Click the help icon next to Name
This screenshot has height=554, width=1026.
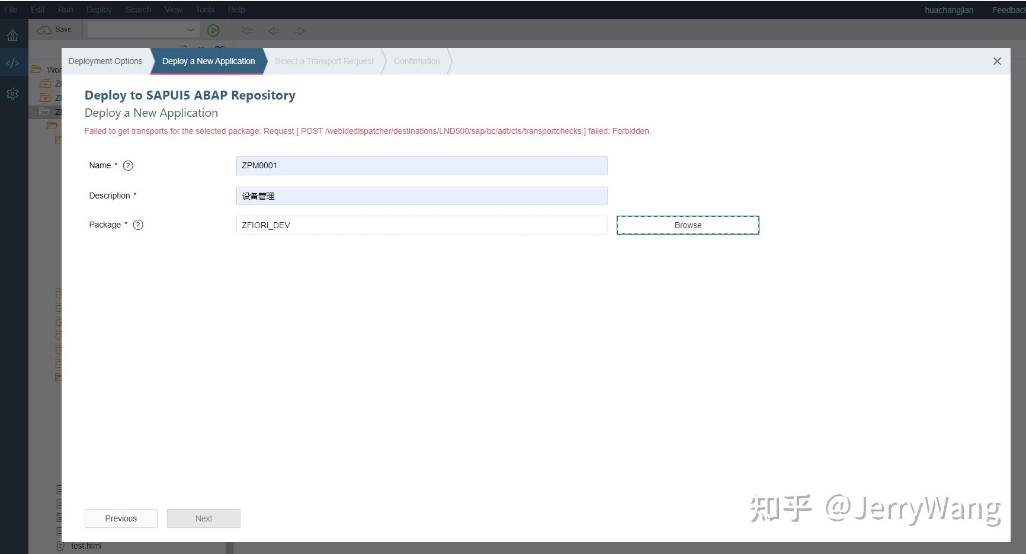pyautogui.click(x=128, y=166)
